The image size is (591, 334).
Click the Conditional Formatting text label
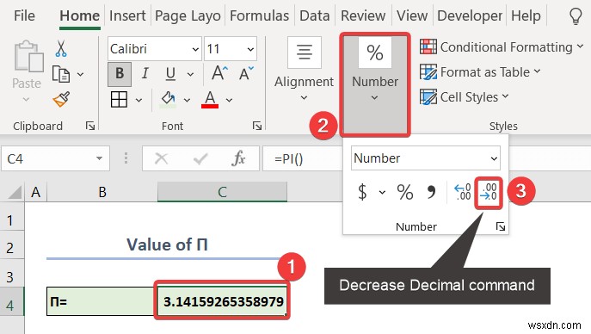(x=506, y=47)
